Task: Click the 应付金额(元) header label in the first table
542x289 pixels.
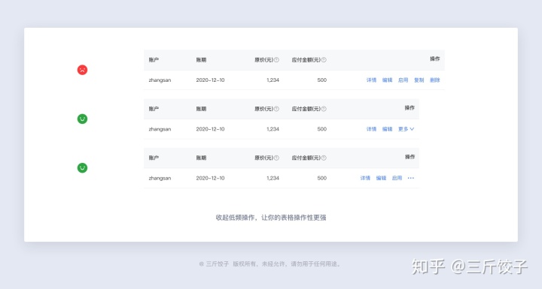Action: [306, 59]
